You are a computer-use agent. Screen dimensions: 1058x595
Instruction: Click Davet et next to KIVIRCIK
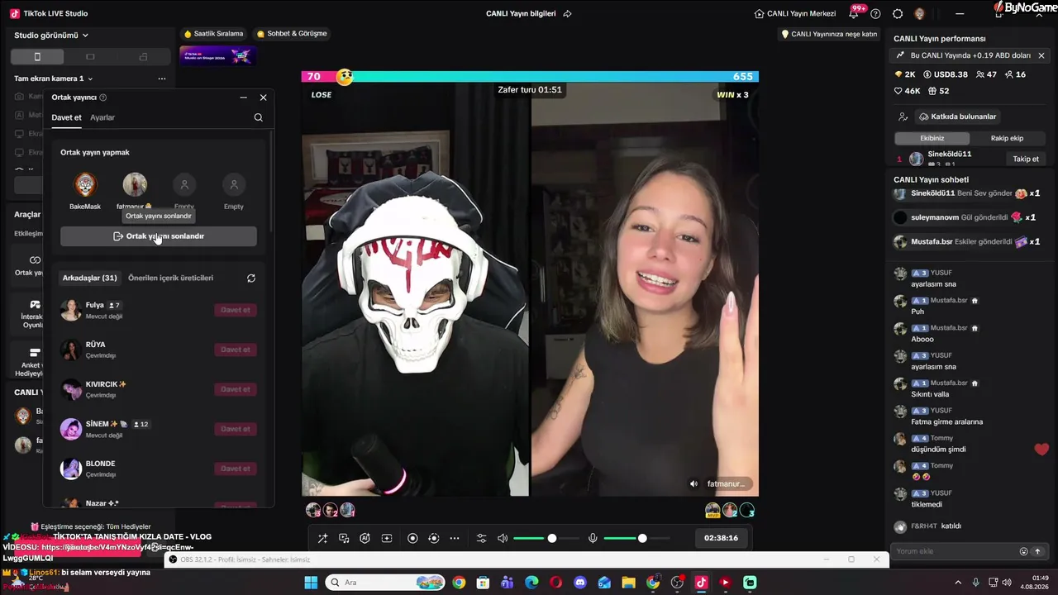point(235,389)
